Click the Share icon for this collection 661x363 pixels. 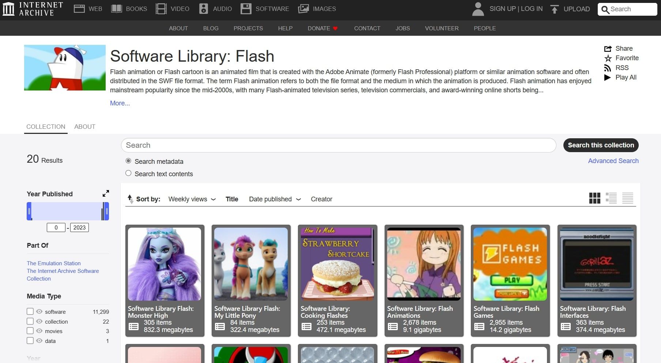tap(608, 48)
